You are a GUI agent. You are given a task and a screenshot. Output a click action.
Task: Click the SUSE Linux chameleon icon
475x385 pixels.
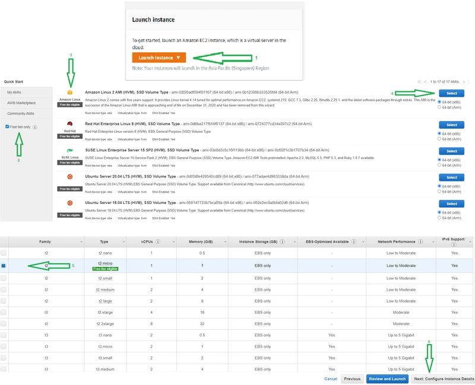[x=69, y=151]
